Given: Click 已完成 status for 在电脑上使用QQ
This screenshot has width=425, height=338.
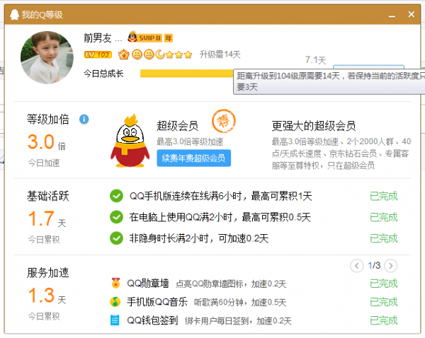Looking at the screenshot, I should 384,217.
